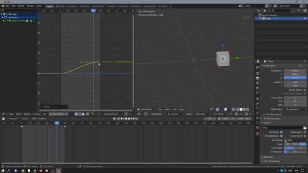This screenshot has width=308, height=173.
Task: Expand the Time Remapping panel
Action: [273, 114]
